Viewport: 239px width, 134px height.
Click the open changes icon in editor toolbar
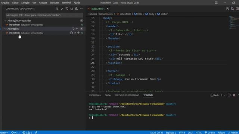[x=232, y=9]
